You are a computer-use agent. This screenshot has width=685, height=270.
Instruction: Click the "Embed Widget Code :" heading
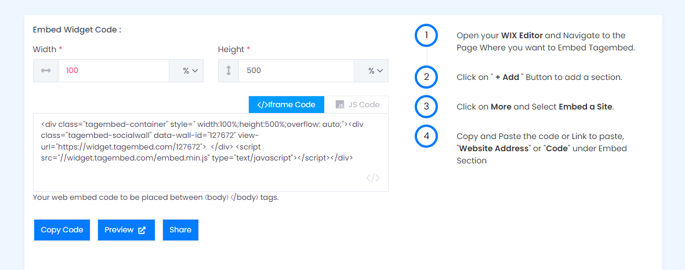77,30
